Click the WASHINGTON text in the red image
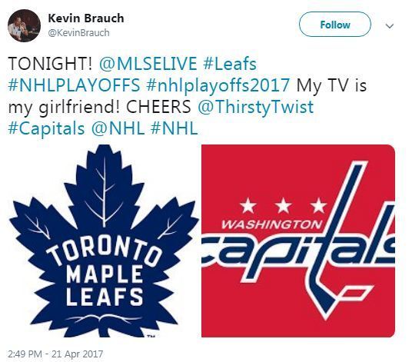 coord(271,224)
